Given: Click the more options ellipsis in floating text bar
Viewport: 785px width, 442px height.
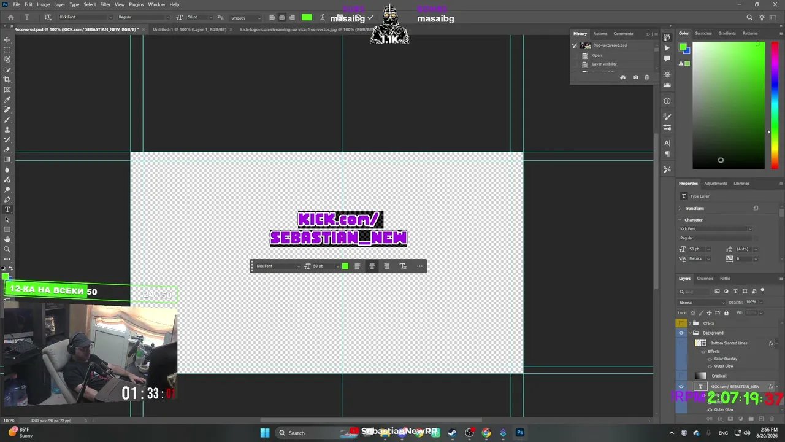Looking at the screenshot, I should (x=419, y=266).
